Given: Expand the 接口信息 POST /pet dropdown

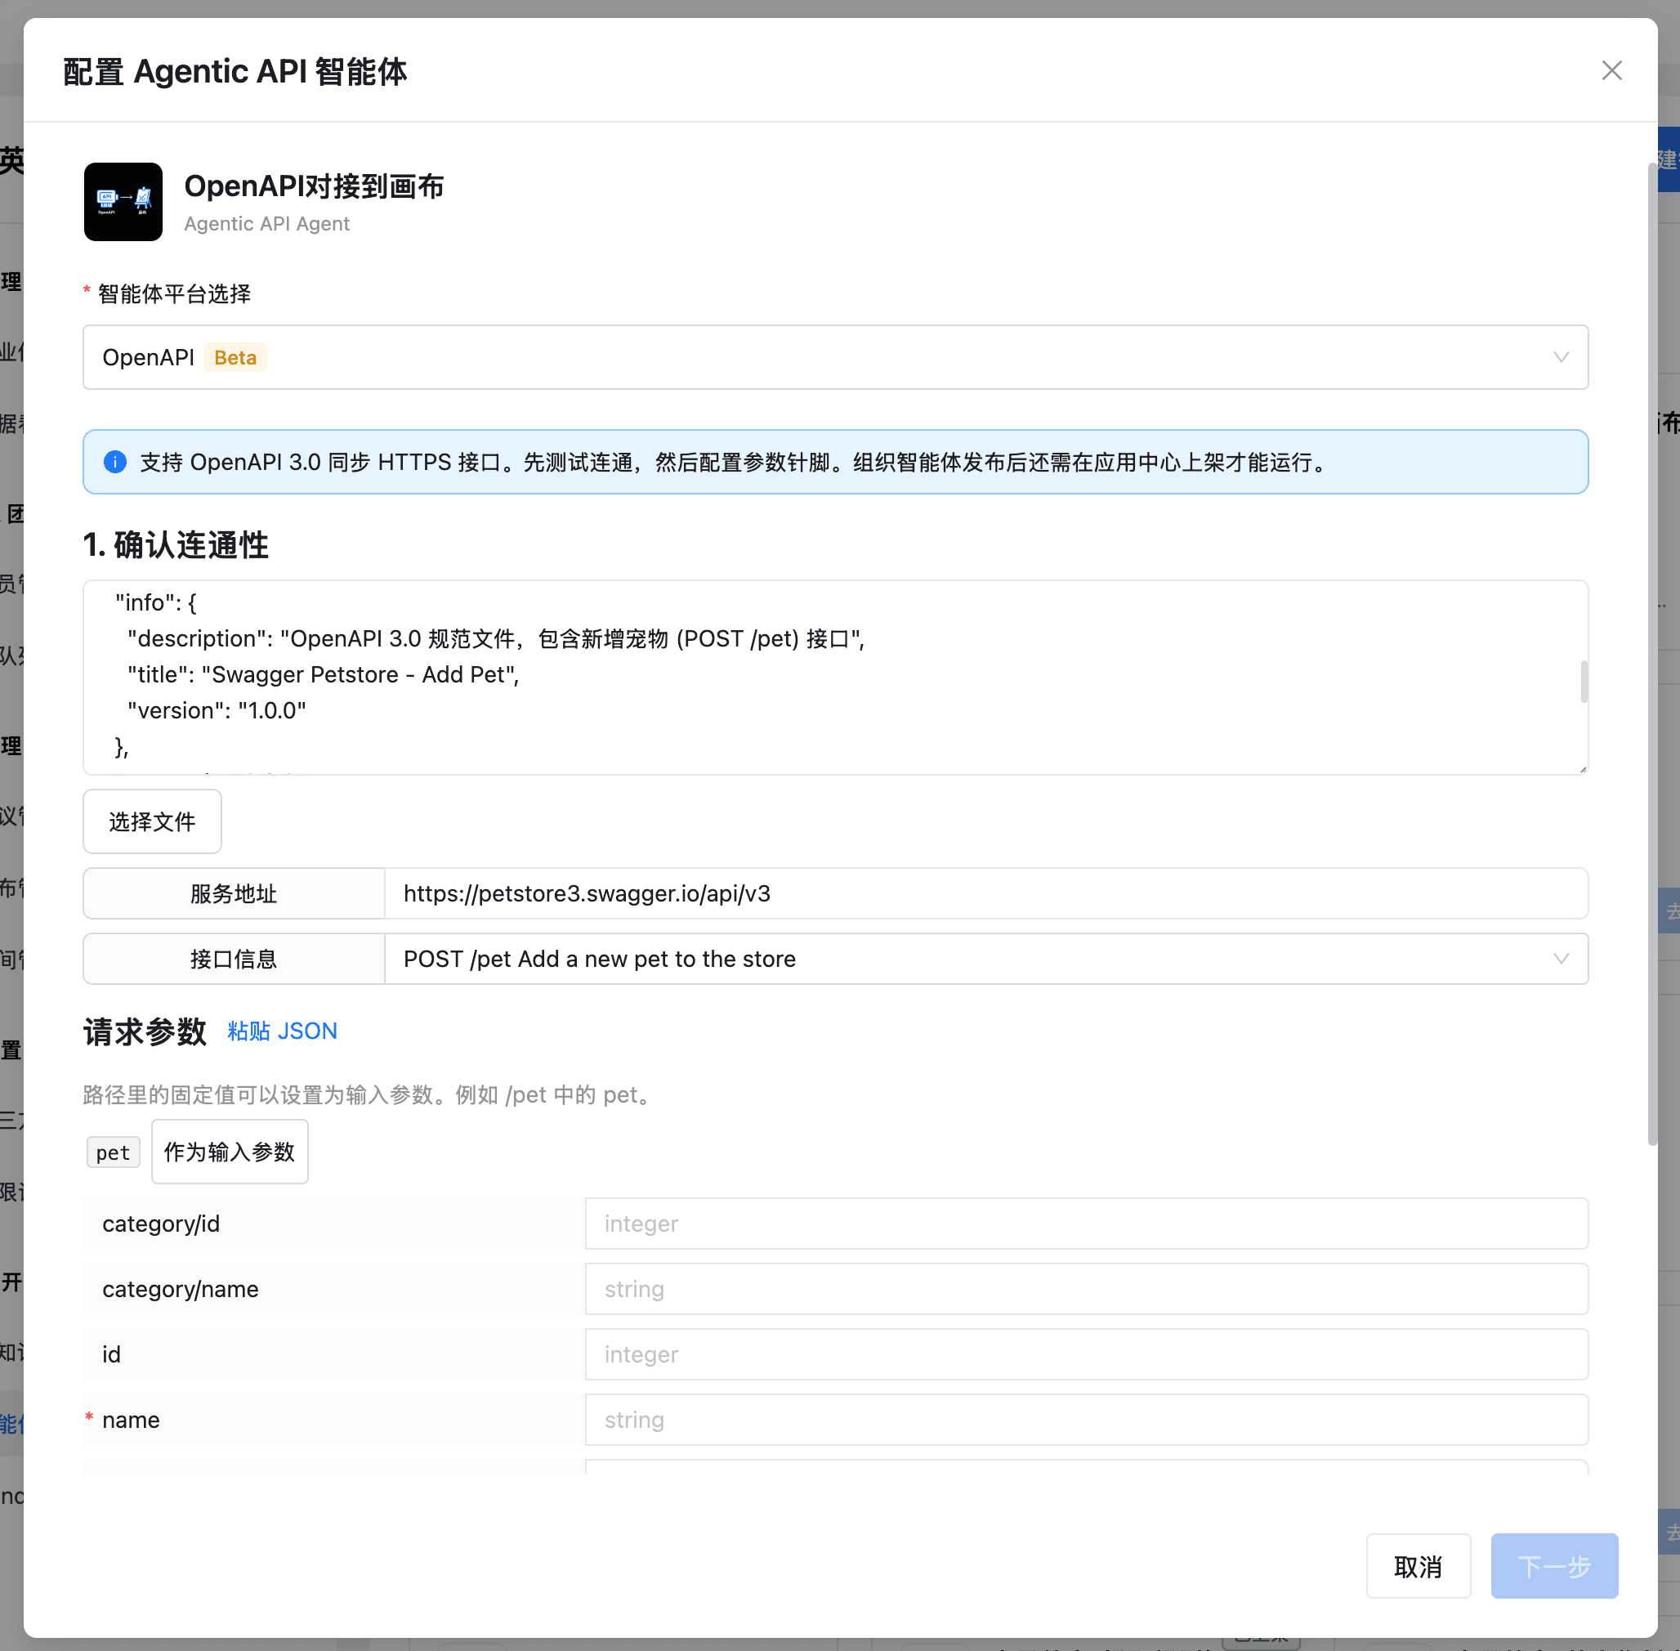Looking at the screenshot, I should point(986,959).
